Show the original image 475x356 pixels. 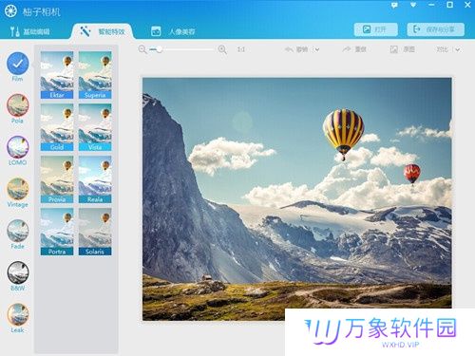[402, 49]
